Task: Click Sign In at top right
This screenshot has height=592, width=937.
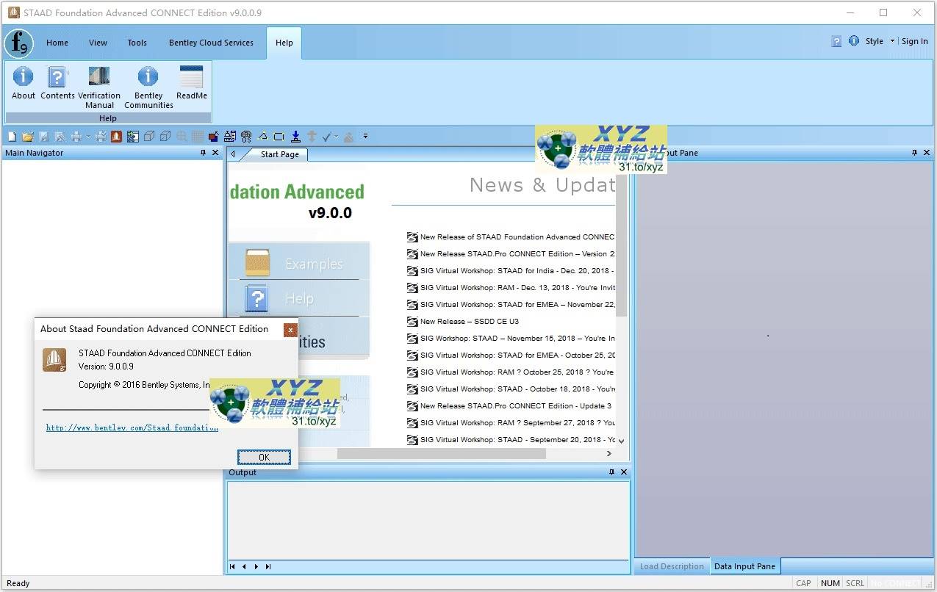Action: tap(914, 41)
